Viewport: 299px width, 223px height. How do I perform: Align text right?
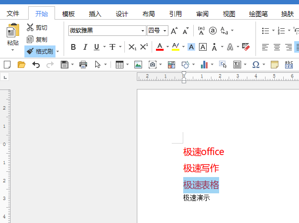click(288, 47)
